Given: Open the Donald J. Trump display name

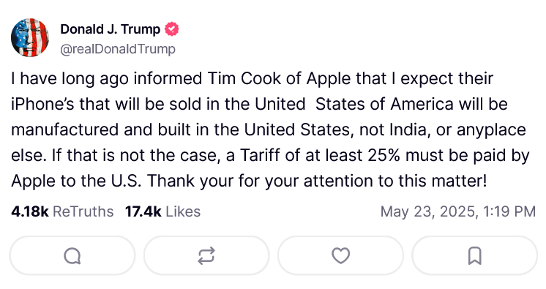Looking at the screenshot, I should click(x=110, y=29).
